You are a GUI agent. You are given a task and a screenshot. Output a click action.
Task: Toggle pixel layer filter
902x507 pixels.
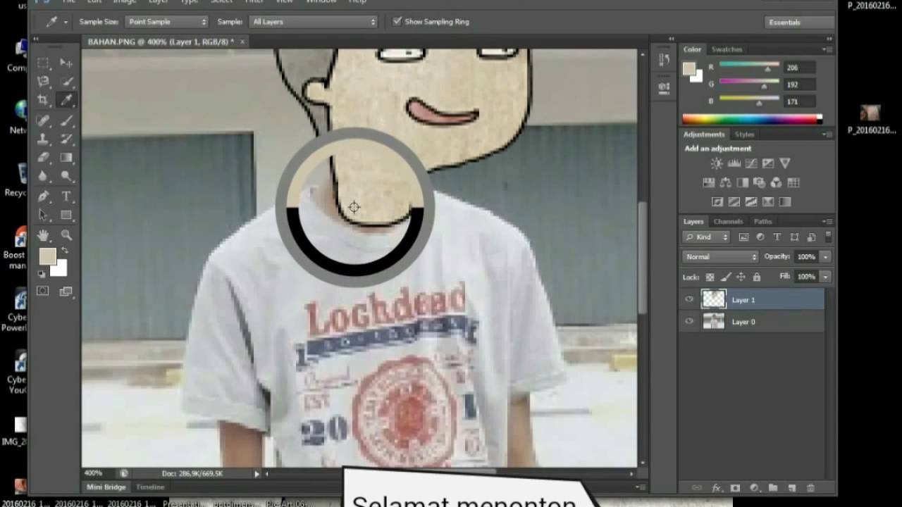pos(743,237)
